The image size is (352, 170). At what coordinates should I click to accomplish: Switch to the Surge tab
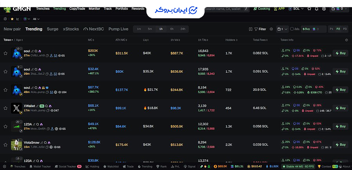pyautogui.click(x=52, y=29)
